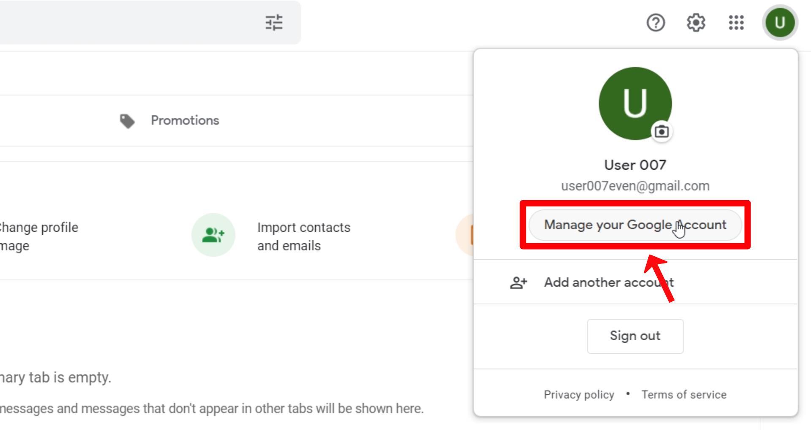This screenshot has width=811, height=430.
Task: Open the search options filter icon
Action: [274, 22]
